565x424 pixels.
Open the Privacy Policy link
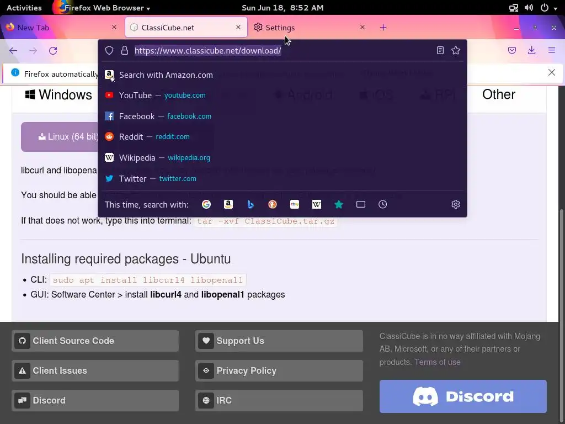(x=279, y=370)
